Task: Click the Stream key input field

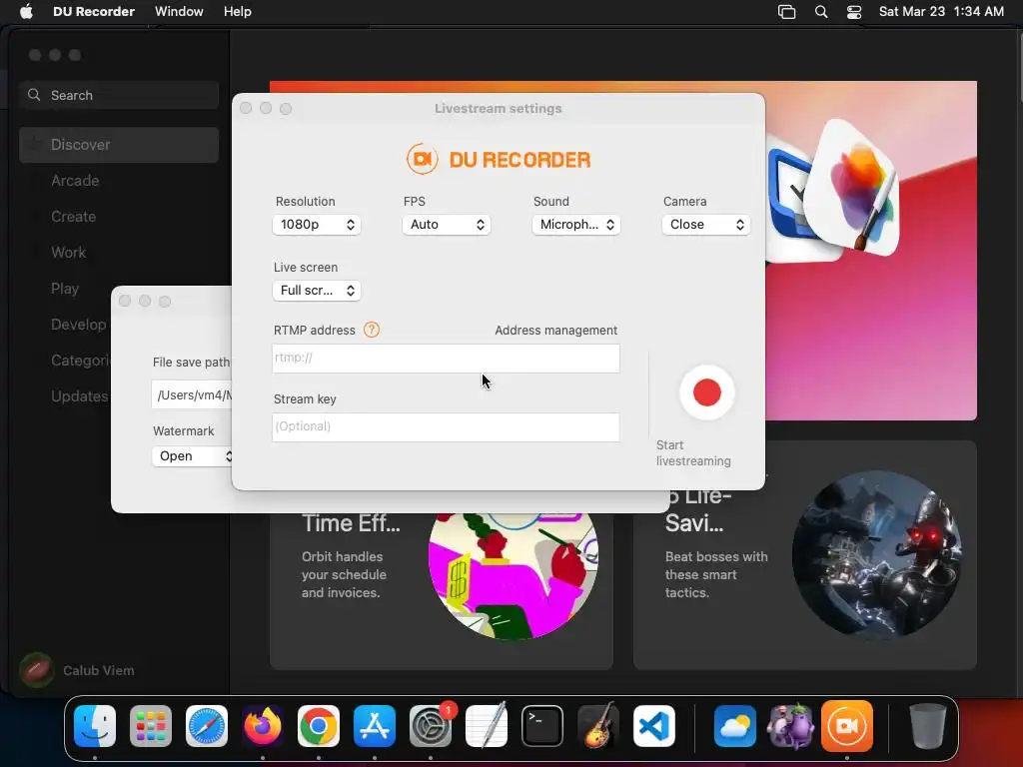Action: pos(446,426)
